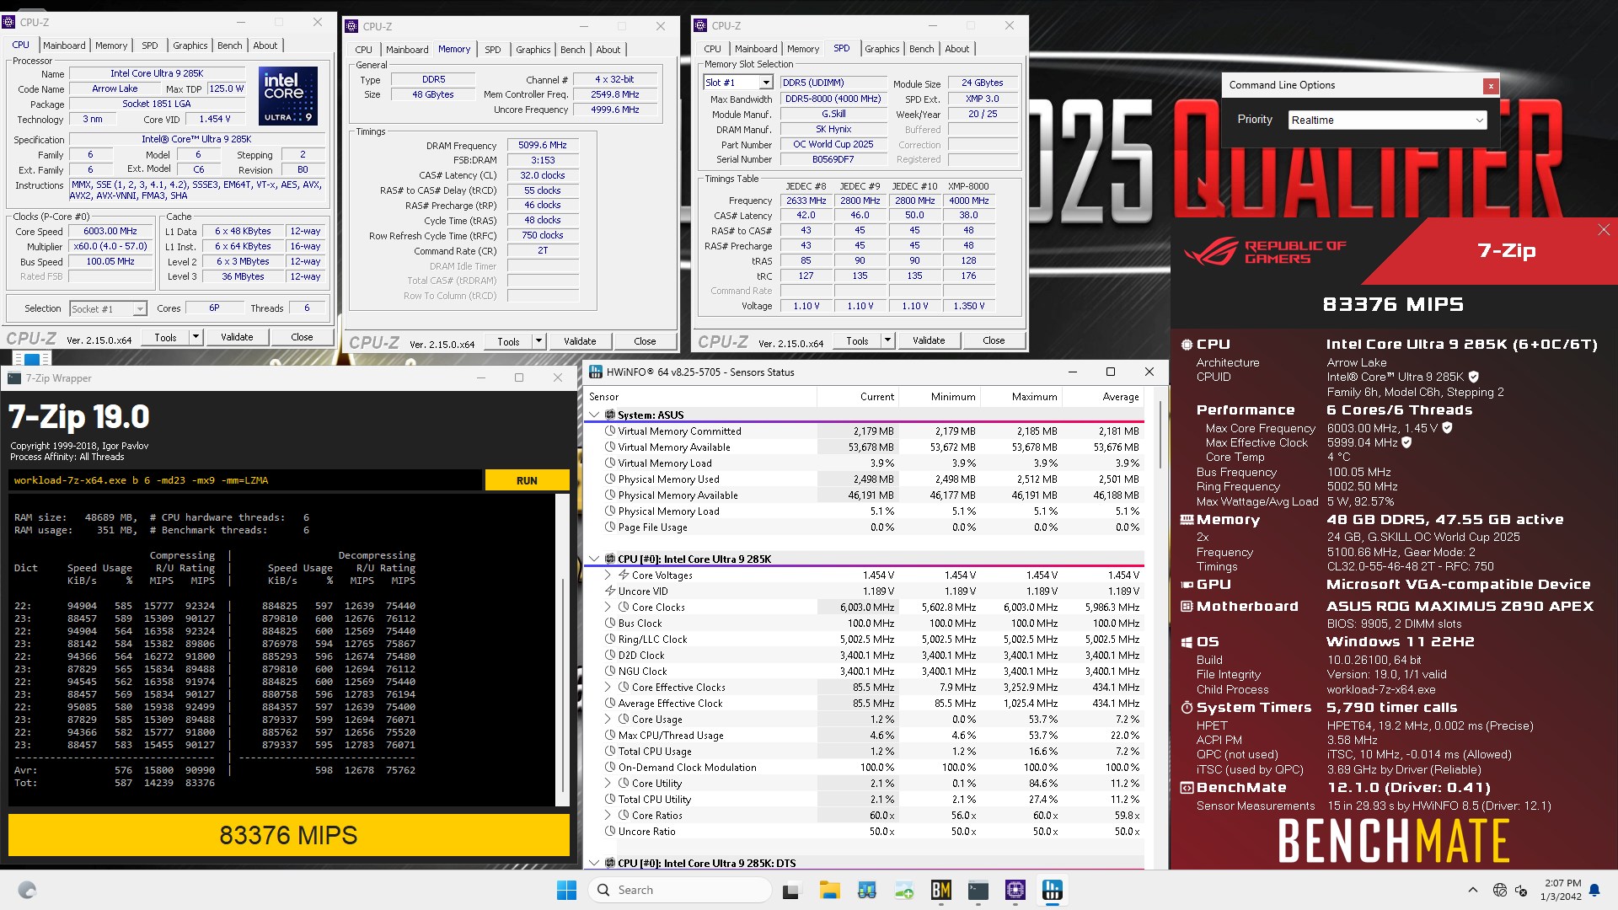1618x910 pixels.
Task: Click the 7-Zip command line input field
Action: [x=245, y=480]
